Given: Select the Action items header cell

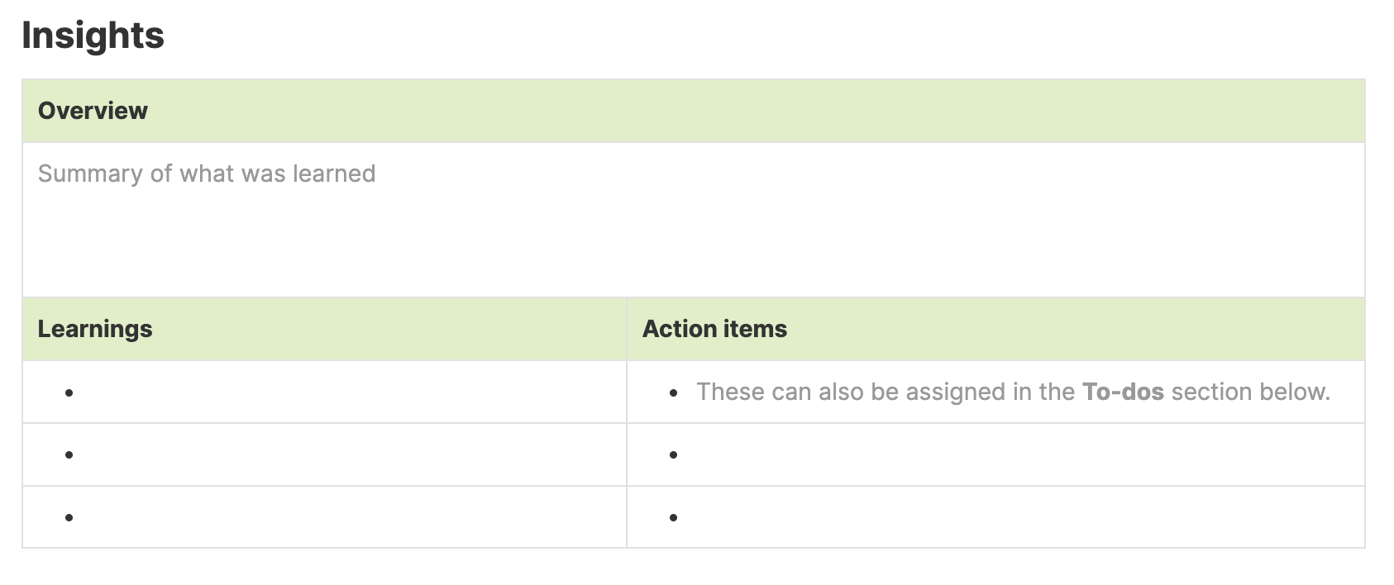Looking at the screenshot, I should point(995,329).
